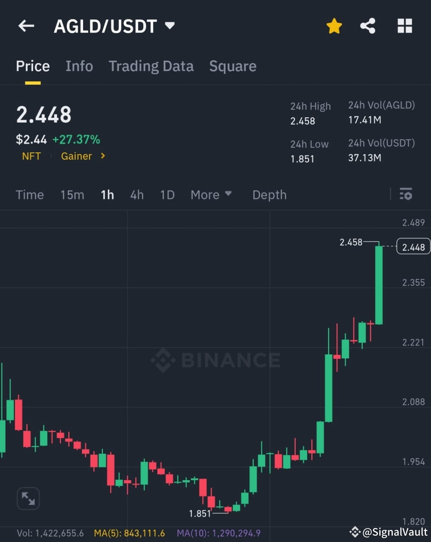Open the Square tab
431x542 pixels.
[233, 66]
